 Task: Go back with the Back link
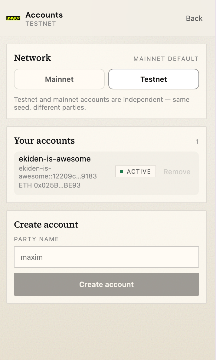194,18
